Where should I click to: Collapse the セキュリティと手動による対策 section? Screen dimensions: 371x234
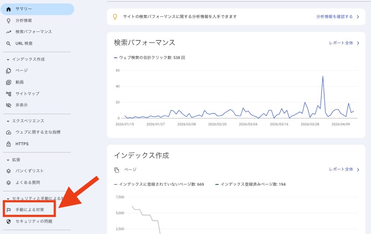[8, 199]
